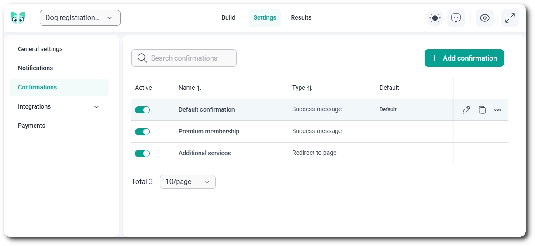535x246 pixels.
Task: Click the Default confirmation name
Action: click(x=207, y=109)
